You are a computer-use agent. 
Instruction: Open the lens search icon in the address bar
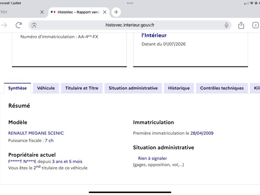34,25
